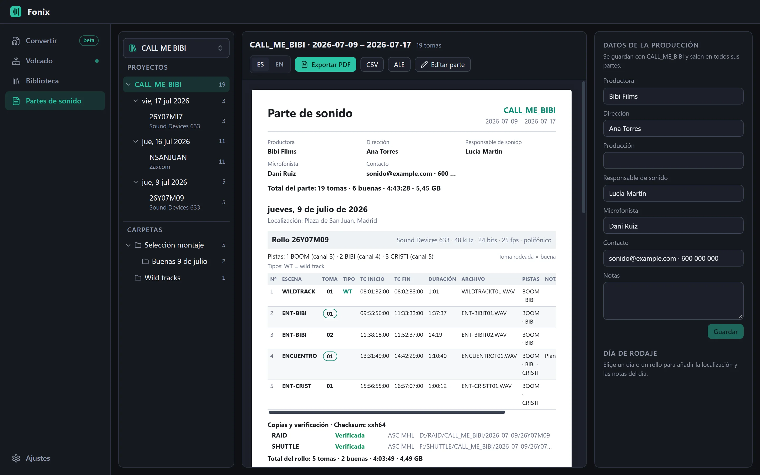Select the 26Y07M17 roll

(176, 121)
